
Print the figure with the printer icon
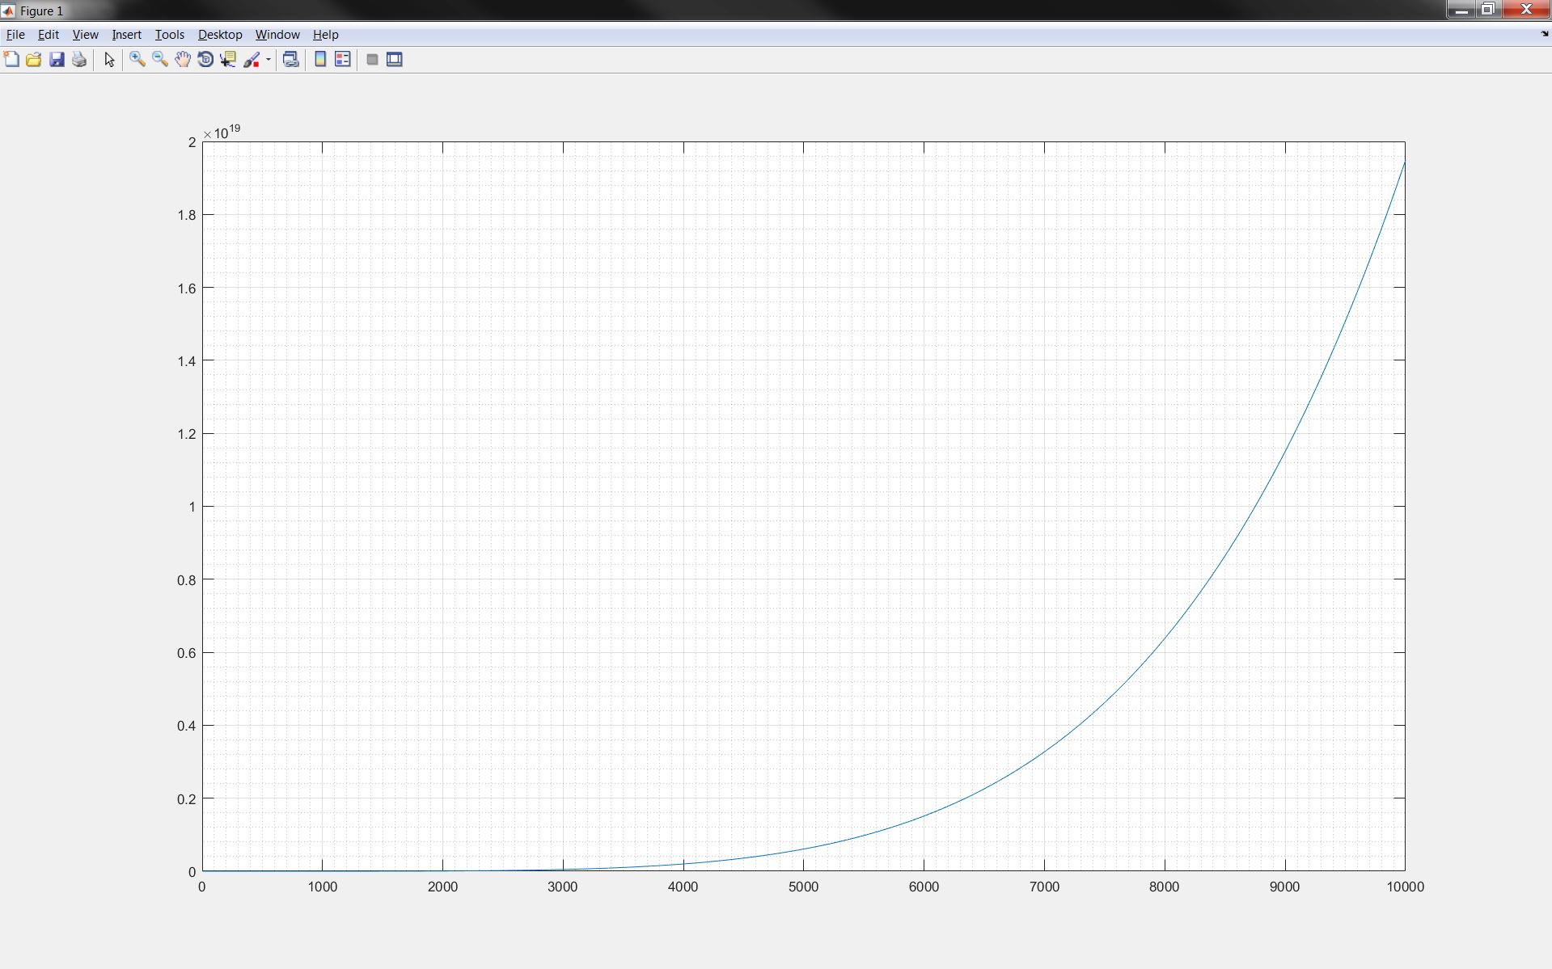(x=79, y=60)
